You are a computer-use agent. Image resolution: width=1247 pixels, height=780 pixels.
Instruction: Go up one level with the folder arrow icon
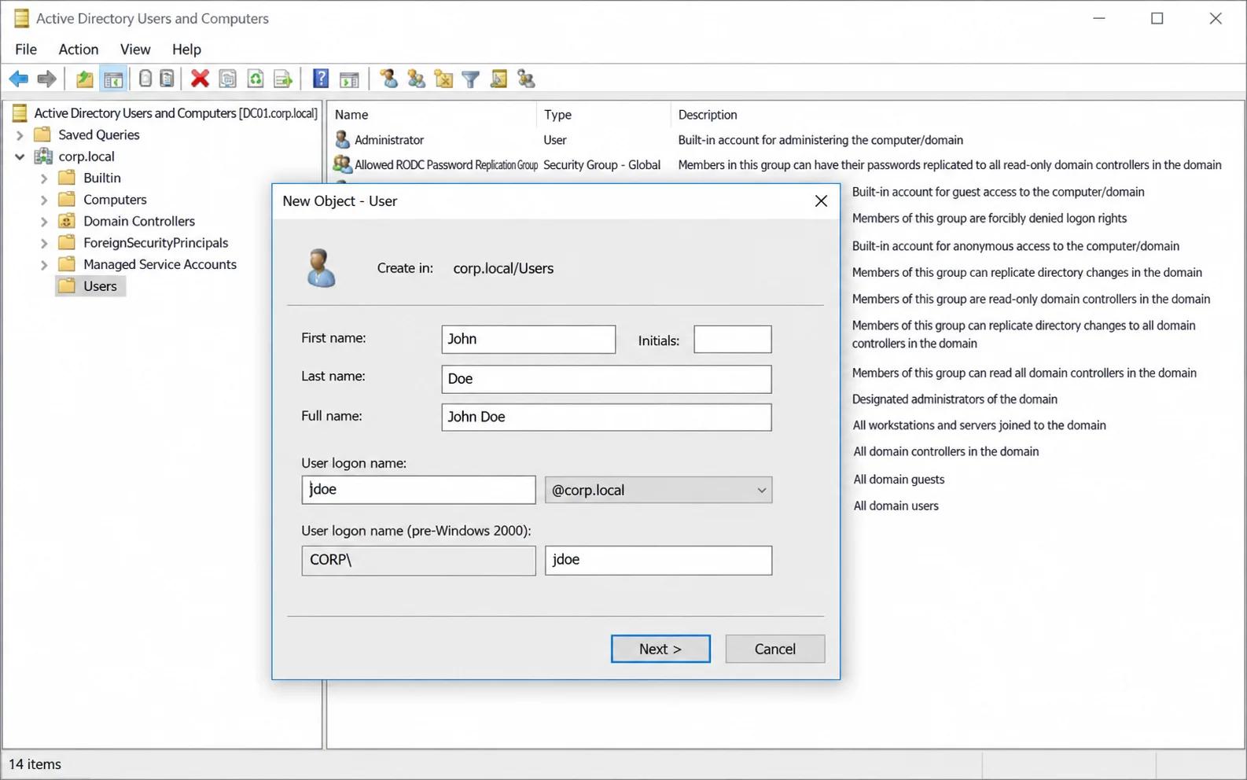84,79
